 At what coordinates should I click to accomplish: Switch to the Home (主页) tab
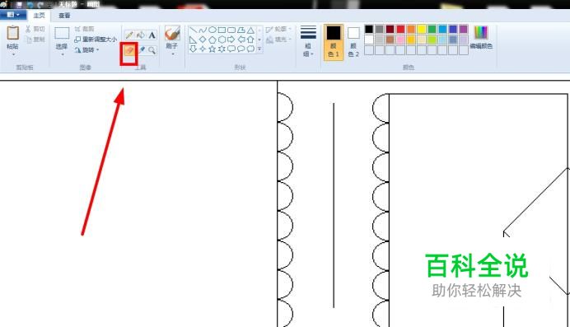39,16
